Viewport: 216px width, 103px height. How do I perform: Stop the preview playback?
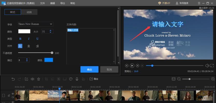click(142, 66)
